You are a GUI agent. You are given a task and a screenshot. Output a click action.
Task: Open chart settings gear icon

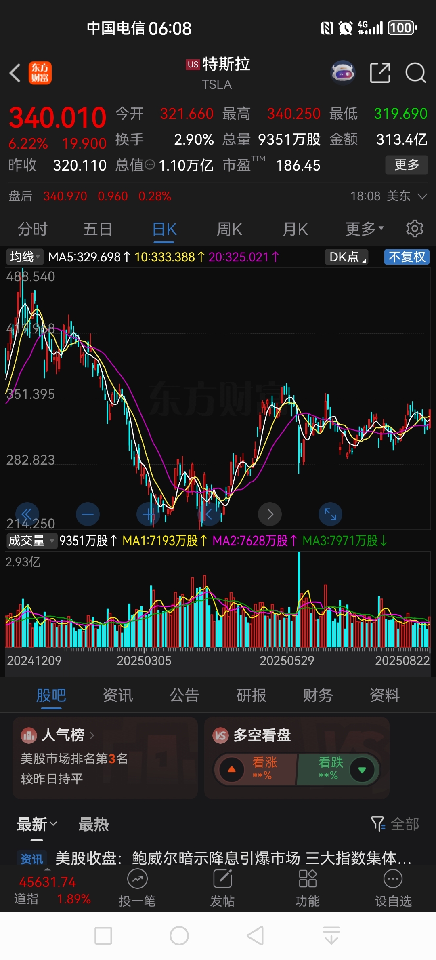(x=415, y=229)
